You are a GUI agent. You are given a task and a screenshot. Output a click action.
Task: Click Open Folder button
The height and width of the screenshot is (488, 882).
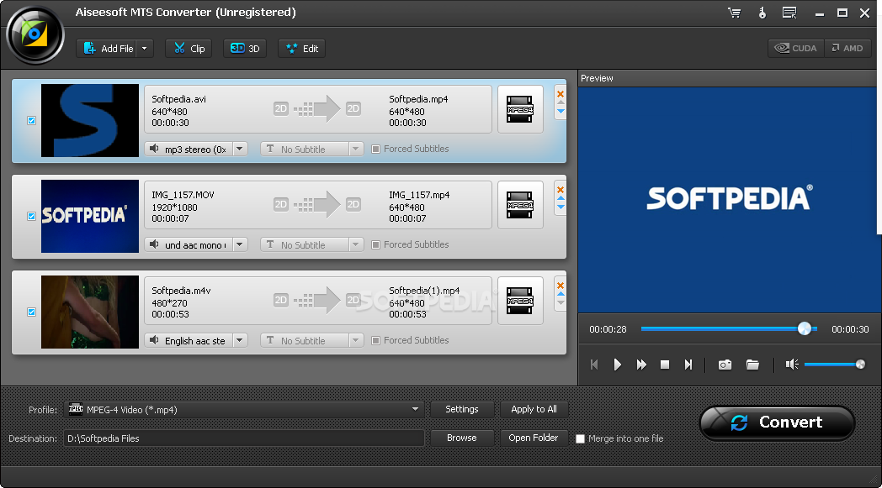pos(534,438)
